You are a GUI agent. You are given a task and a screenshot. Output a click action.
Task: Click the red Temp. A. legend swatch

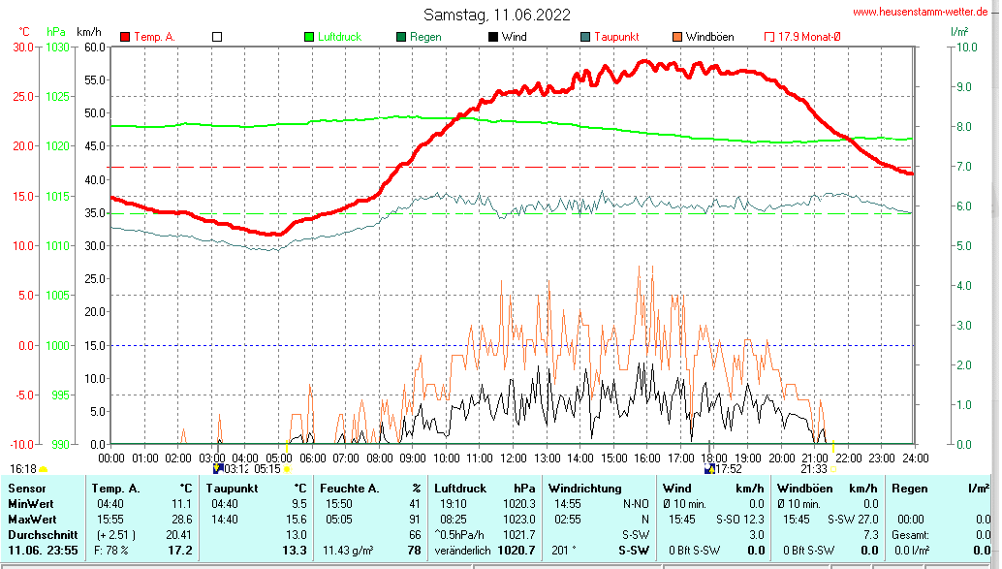125,37
